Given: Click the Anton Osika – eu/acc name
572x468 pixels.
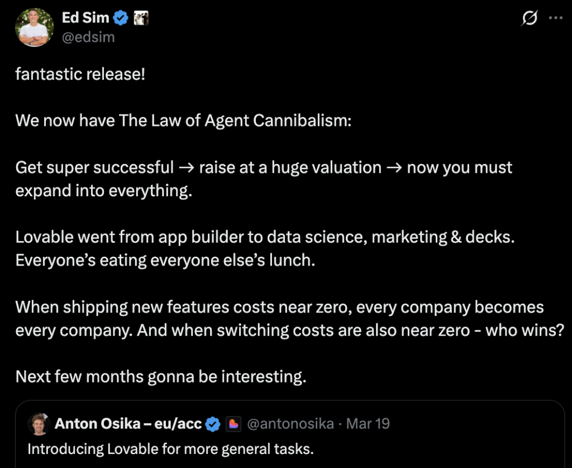Looking at the screenshot, I should coord(128,424).
